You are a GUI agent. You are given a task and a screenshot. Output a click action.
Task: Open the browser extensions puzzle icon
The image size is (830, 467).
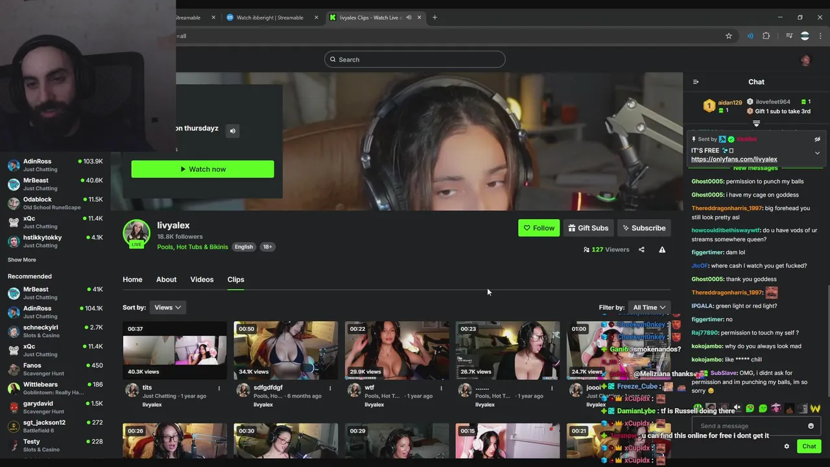coord(766,36)
